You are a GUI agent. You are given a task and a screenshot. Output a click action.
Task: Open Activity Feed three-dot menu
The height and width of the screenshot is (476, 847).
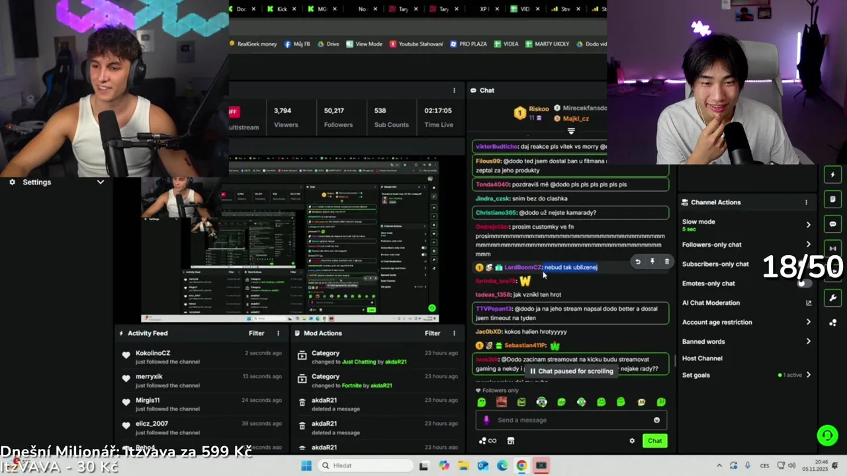278,333
